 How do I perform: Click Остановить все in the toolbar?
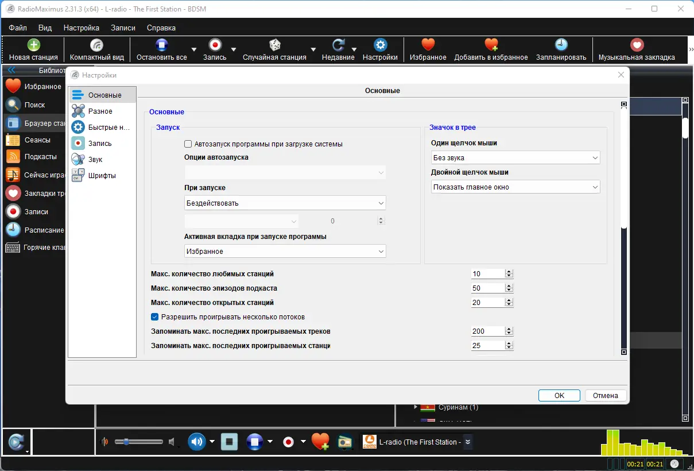[x=161, y=50]
